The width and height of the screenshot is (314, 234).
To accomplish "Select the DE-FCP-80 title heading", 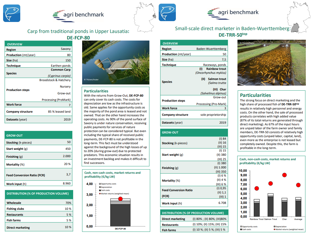I will [78, 38].
